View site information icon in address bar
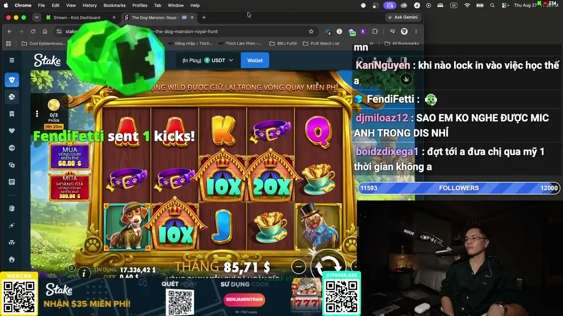The width and height of the screenshot is (563, 316). (58, 31)
